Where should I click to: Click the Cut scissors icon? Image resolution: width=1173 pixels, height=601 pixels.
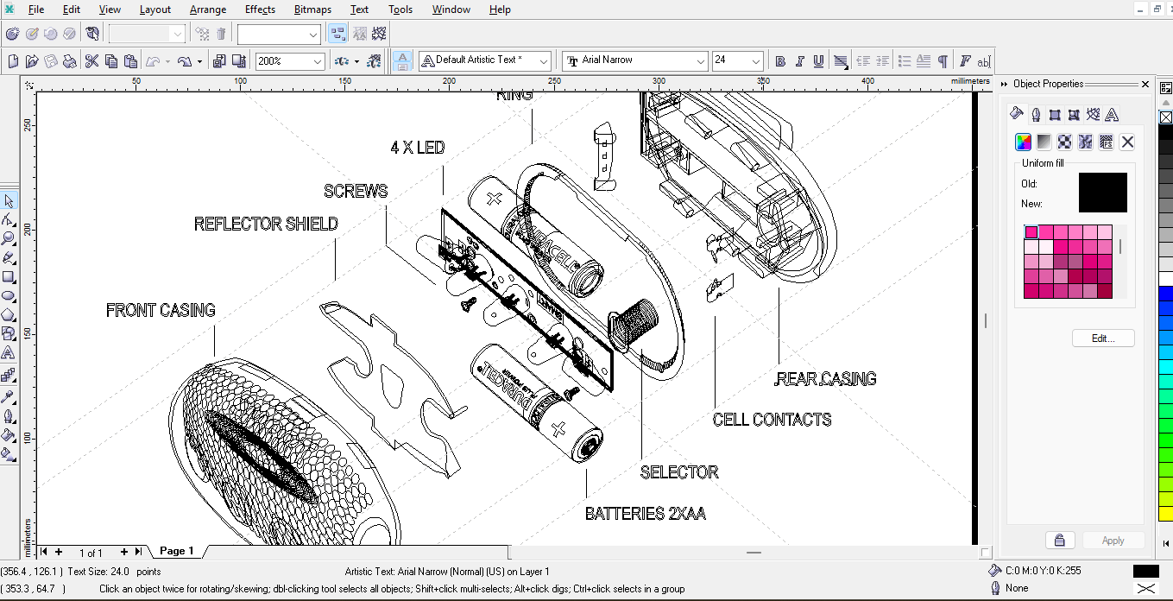click(x=91, y=61)
